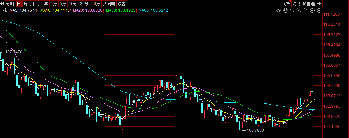The width and height of the screenshot is (349, 138).
Task: Select the scissors cut tool
Action: point(299,11)
